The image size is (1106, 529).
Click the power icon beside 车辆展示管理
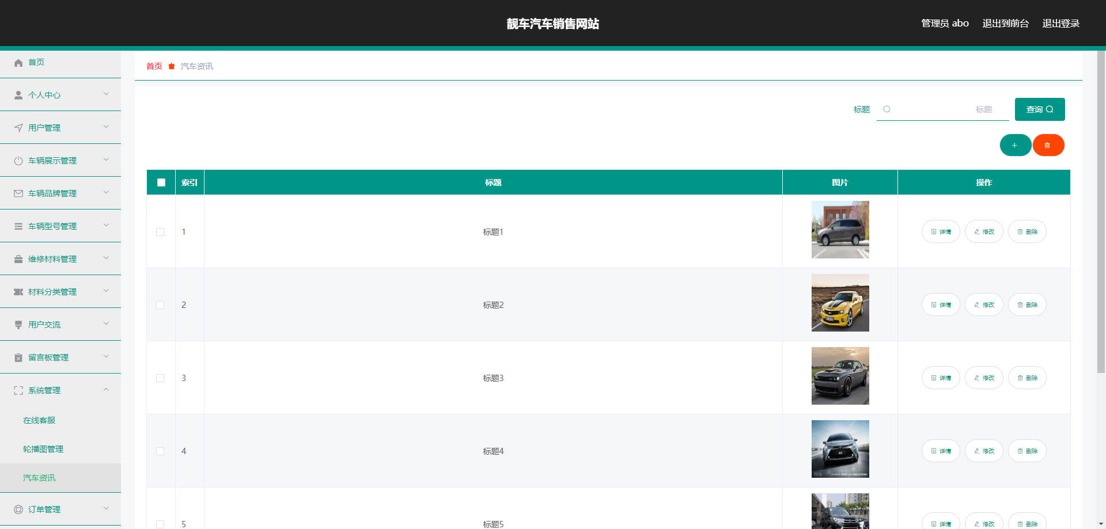pyautogui.click(x=18, y=161)
